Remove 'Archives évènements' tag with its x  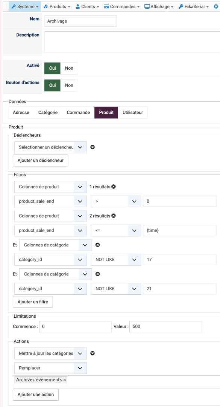(x=65, y=380)
